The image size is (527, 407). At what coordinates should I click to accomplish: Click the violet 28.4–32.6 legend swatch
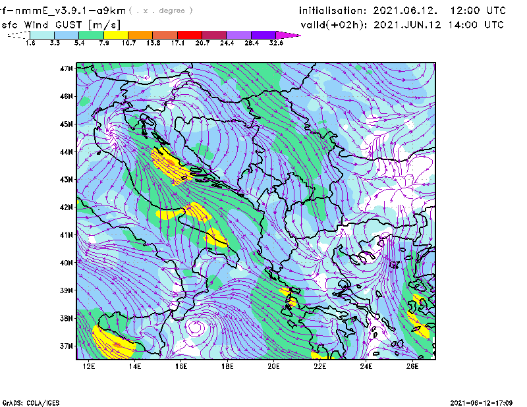pyautogui.click(x=263, y=35)
